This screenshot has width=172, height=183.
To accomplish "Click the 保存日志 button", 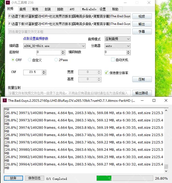I will click(x=35, y=178).
